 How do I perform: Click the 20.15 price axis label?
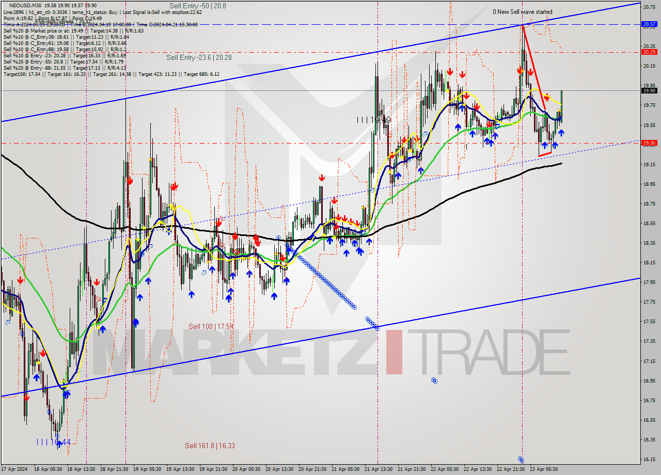tap(649, 66)
